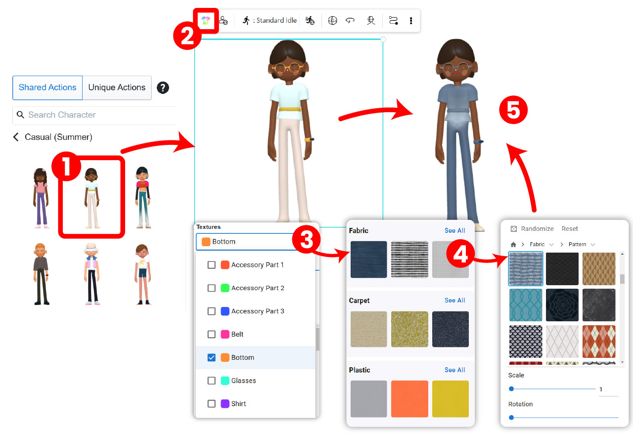Viewport: 633px width, 435px height.
Task: Click the running figure action speed icon
Action: coord(310,21)
